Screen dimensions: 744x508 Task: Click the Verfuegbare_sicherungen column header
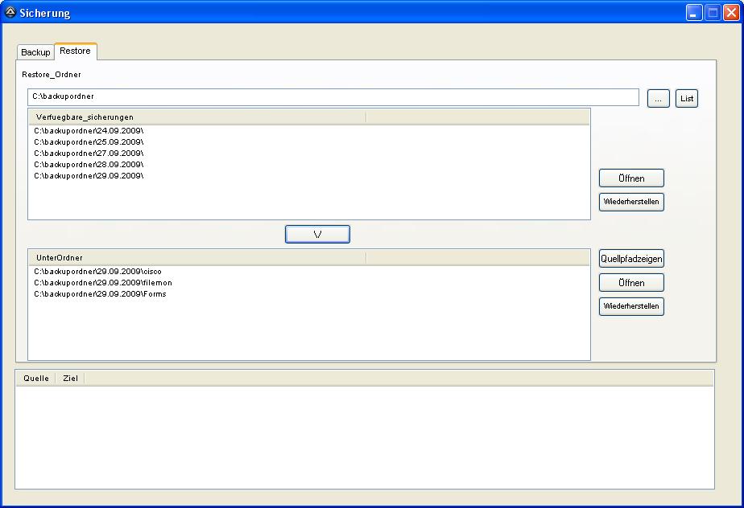[196, 117]
